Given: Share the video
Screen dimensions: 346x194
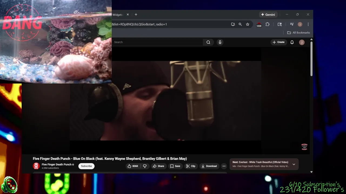Looking at the screenshot, I should (x=159, y=166).
